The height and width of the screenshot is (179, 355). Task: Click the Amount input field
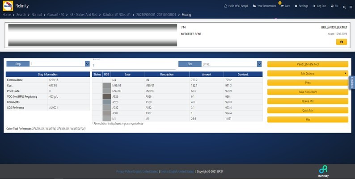click(x=134, y=65)
